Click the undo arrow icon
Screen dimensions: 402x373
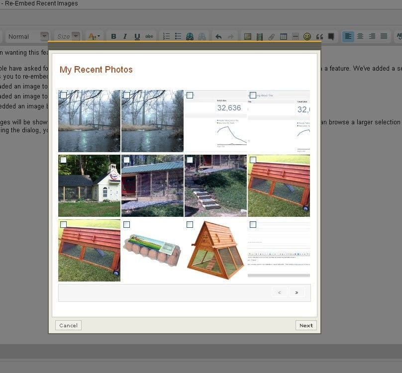pyautogui.click(x=218, y=36)
